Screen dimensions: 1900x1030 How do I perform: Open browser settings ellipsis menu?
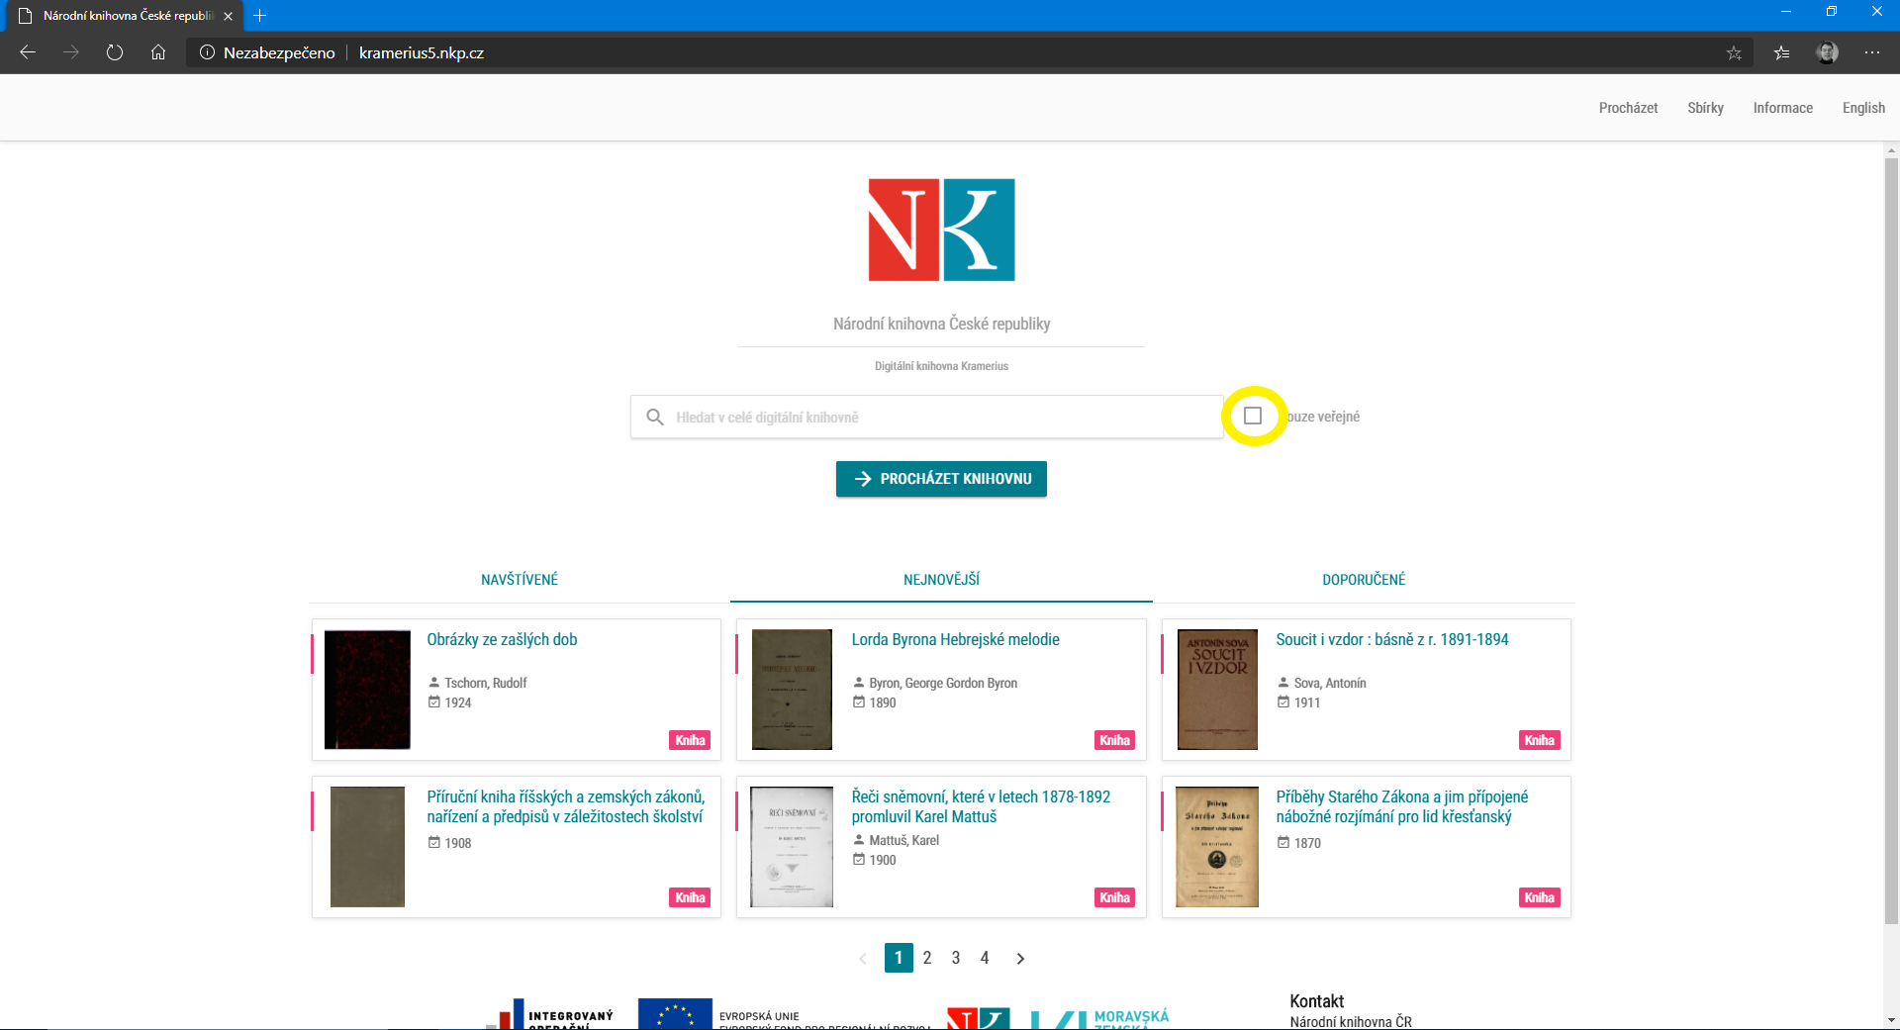pos(1872,52)
